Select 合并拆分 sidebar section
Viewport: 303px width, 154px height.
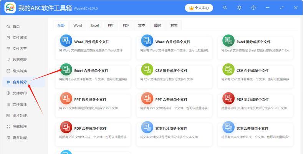click(x=24, y=82)
